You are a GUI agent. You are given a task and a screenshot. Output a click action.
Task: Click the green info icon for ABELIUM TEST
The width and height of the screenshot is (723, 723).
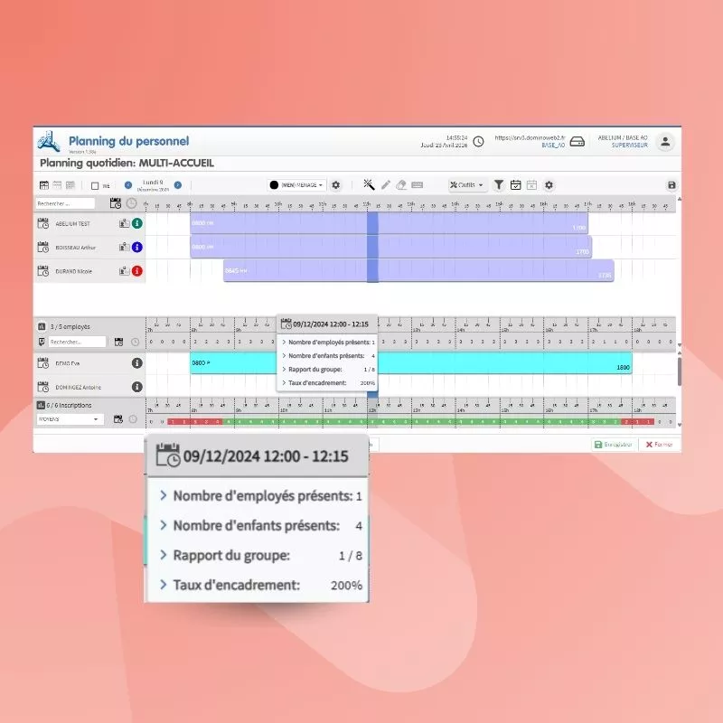(137, 224)
